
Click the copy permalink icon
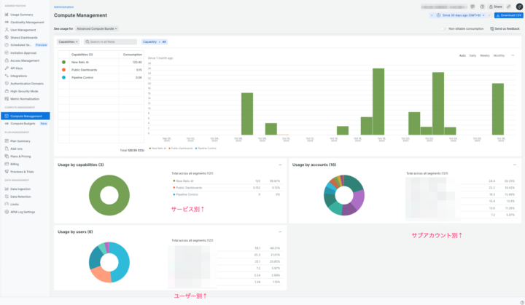[x=508, y=6]
